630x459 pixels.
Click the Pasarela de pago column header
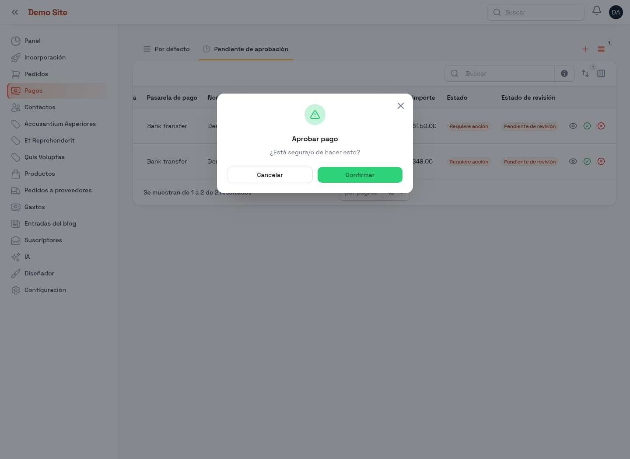click(172, 97)
